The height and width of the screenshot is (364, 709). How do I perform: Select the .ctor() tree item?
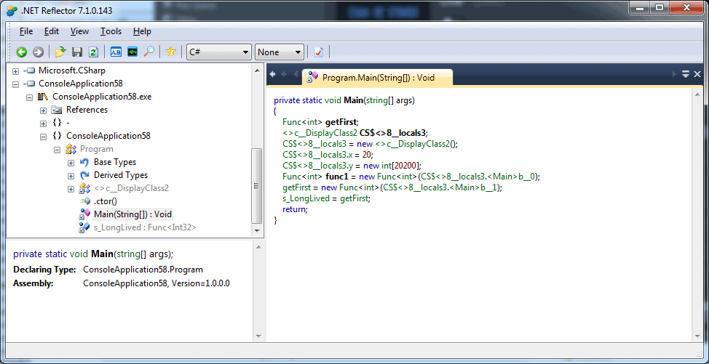click(x=106, y=201)
